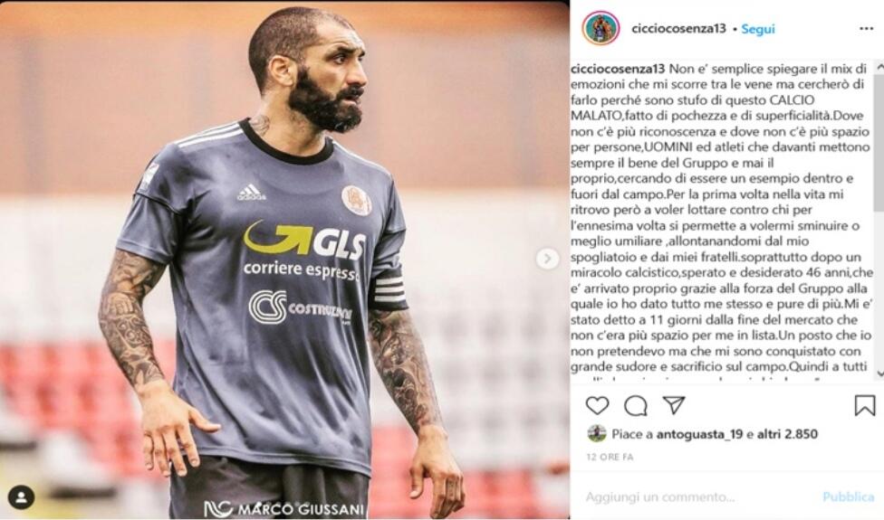884x520 pixels.
Task: Open comments via speech bubble icon
Action: 636,405
